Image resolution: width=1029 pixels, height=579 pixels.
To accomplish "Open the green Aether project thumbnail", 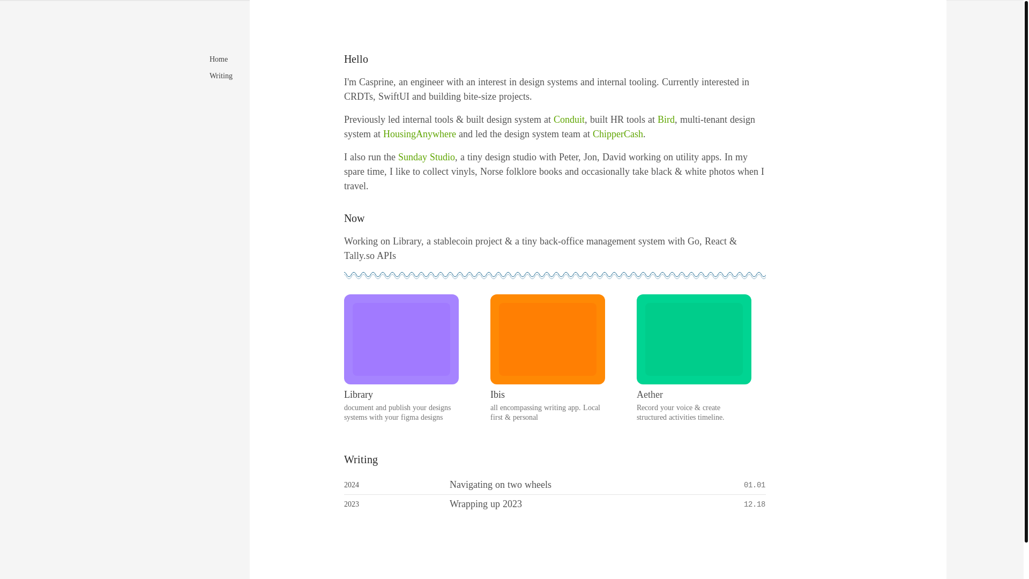I will (694, 339).
